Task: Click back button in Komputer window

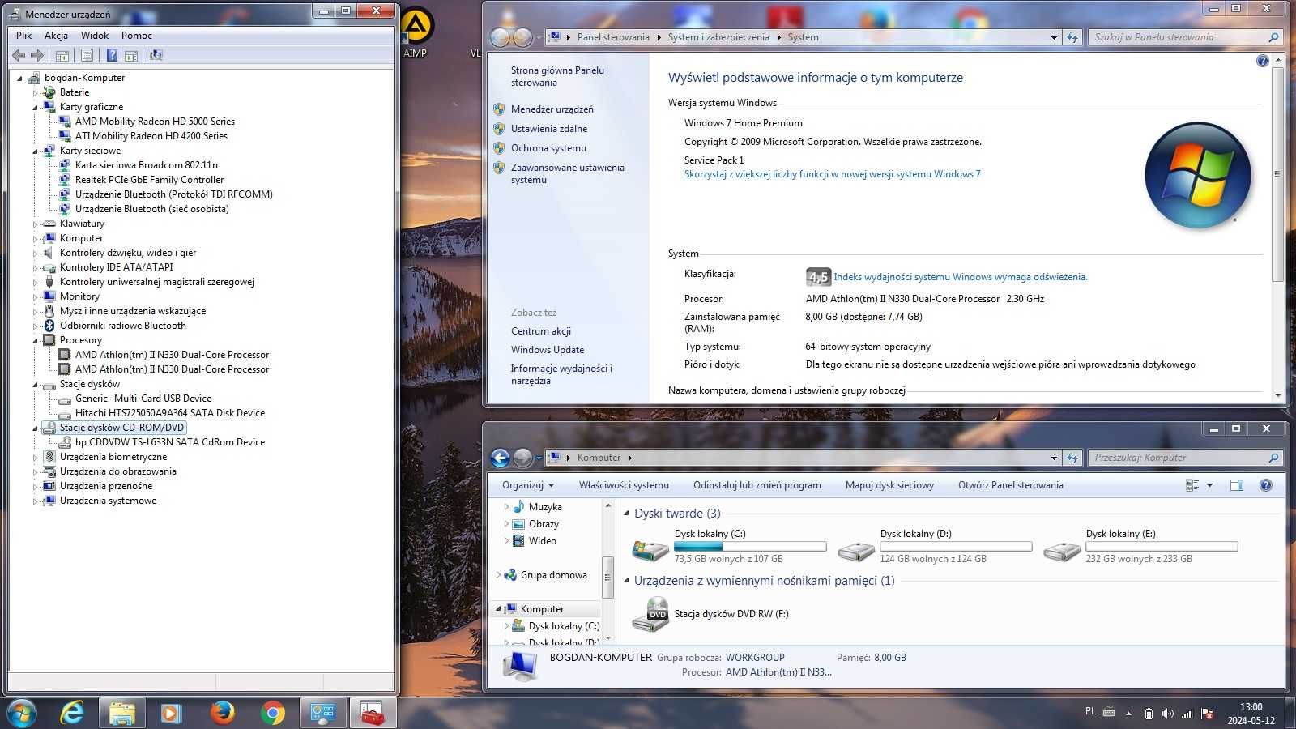Action: coord(500,458)
